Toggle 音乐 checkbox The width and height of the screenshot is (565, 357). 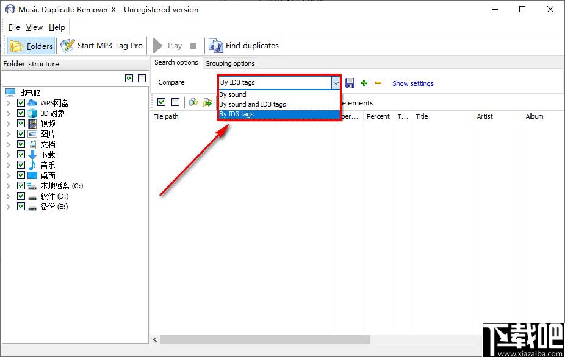point(21,165)
